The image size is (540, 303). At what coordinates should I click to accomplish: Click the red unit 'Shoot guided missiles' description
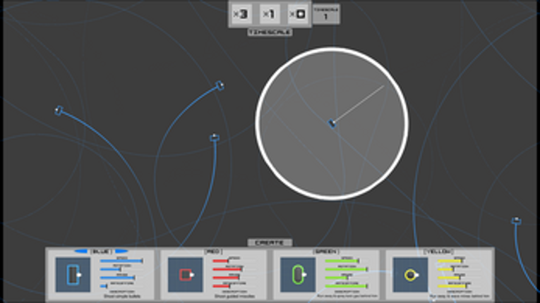pyautogui.click(x=234, y=296)
